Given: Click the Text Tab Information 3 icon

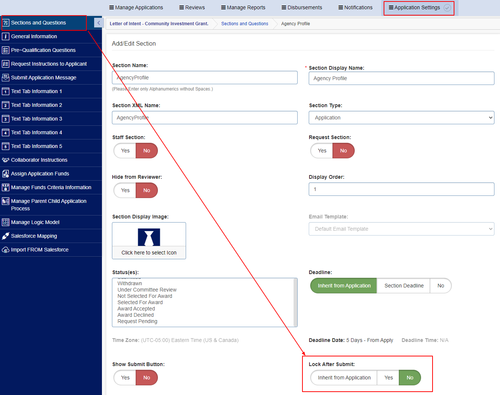Looking at the screenshot, I should [x=6, y=119].
